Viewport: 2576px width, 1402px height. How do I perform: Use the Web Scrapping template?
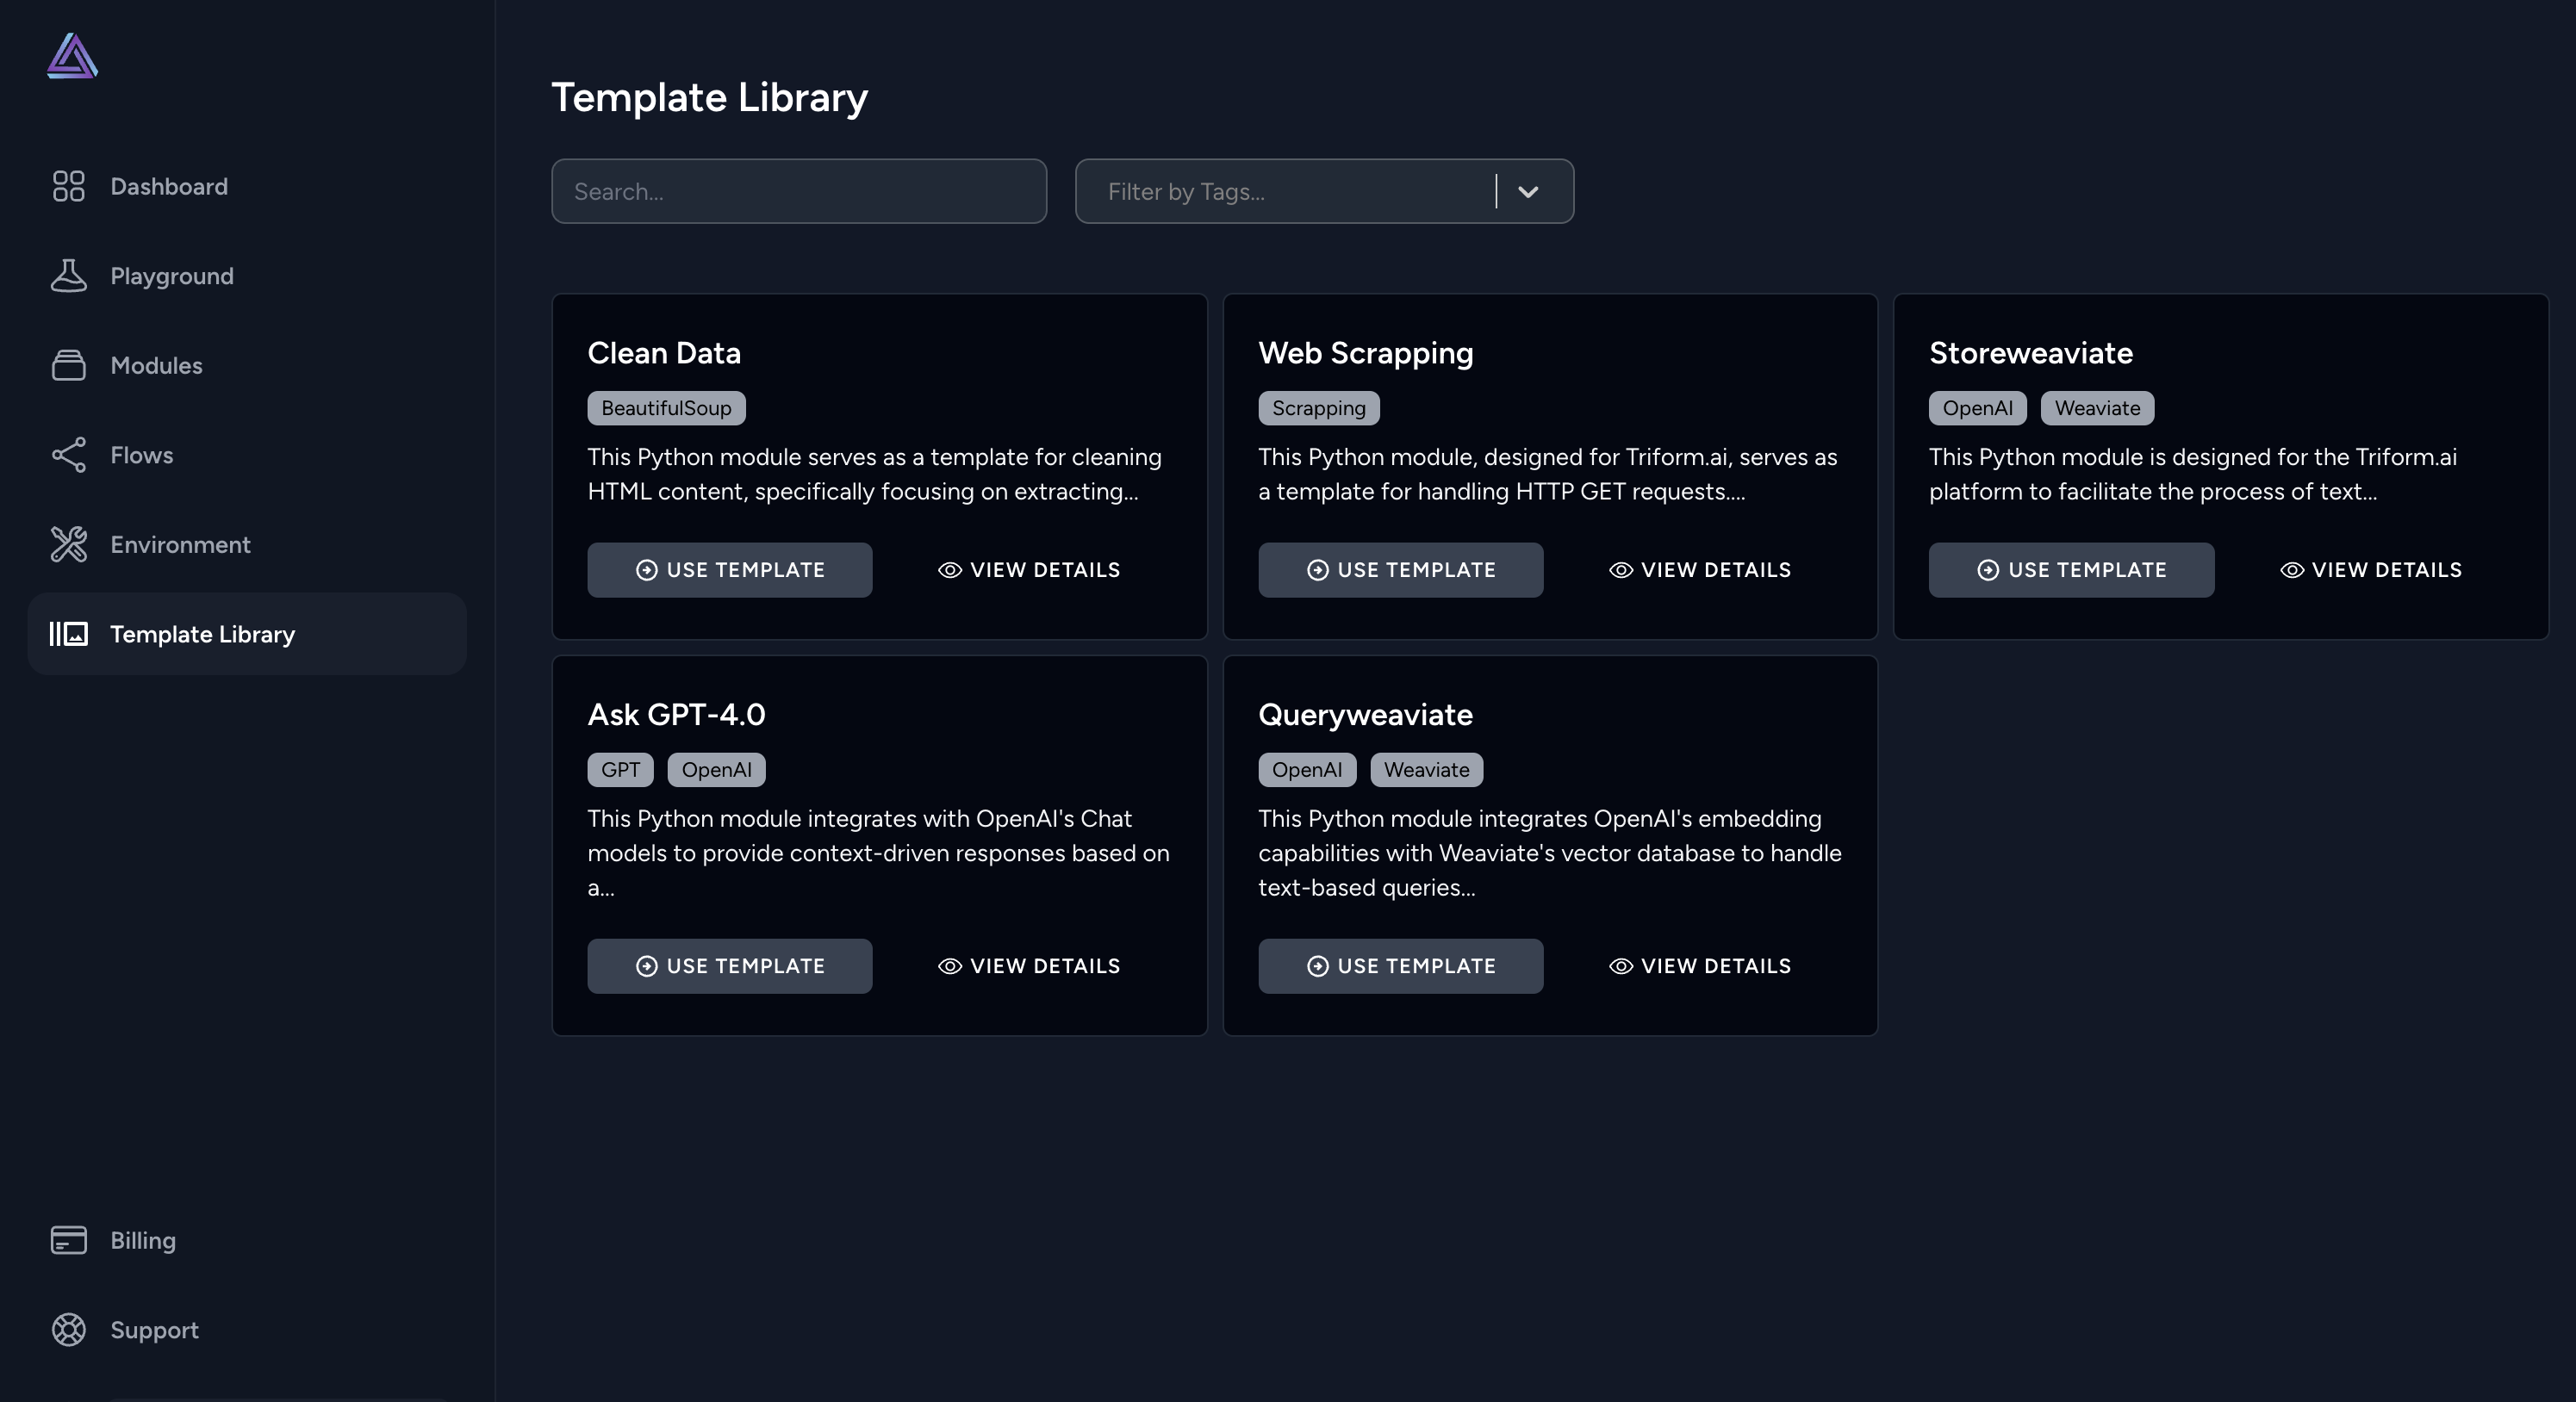pos(1400,569)
